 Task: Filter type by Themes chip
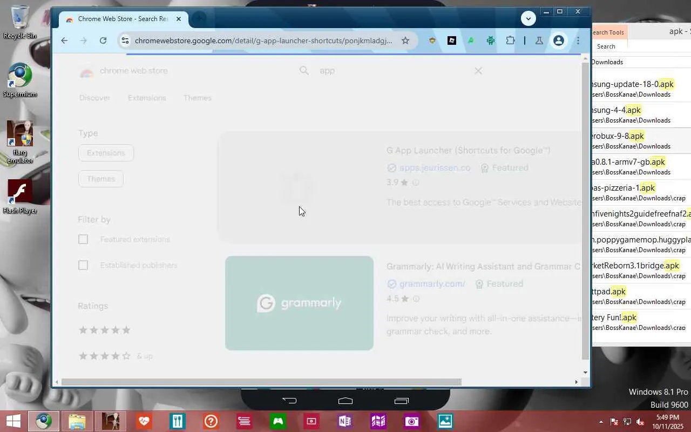[101, 179]
